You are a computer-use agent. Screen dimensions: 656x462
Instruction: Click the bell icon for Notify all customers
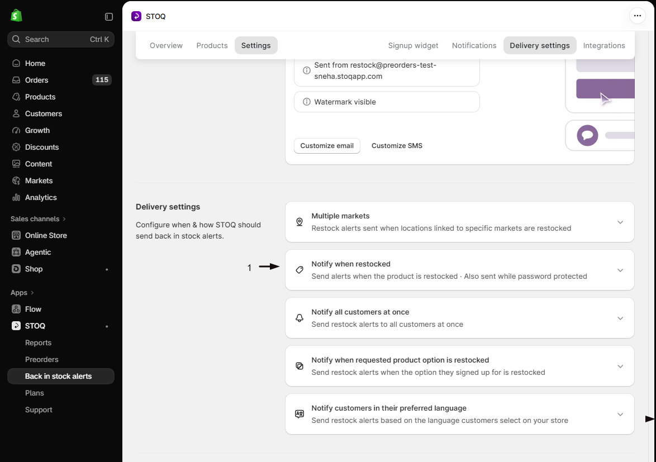300,318
